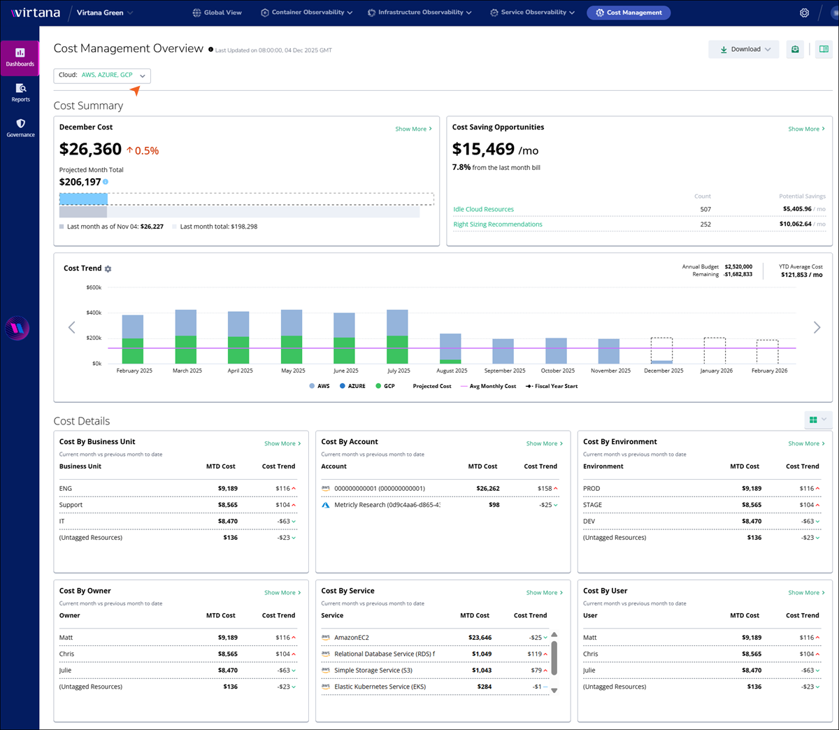Open the Reports sidebar icon
839x730 pixels.
tap(20, 92)
